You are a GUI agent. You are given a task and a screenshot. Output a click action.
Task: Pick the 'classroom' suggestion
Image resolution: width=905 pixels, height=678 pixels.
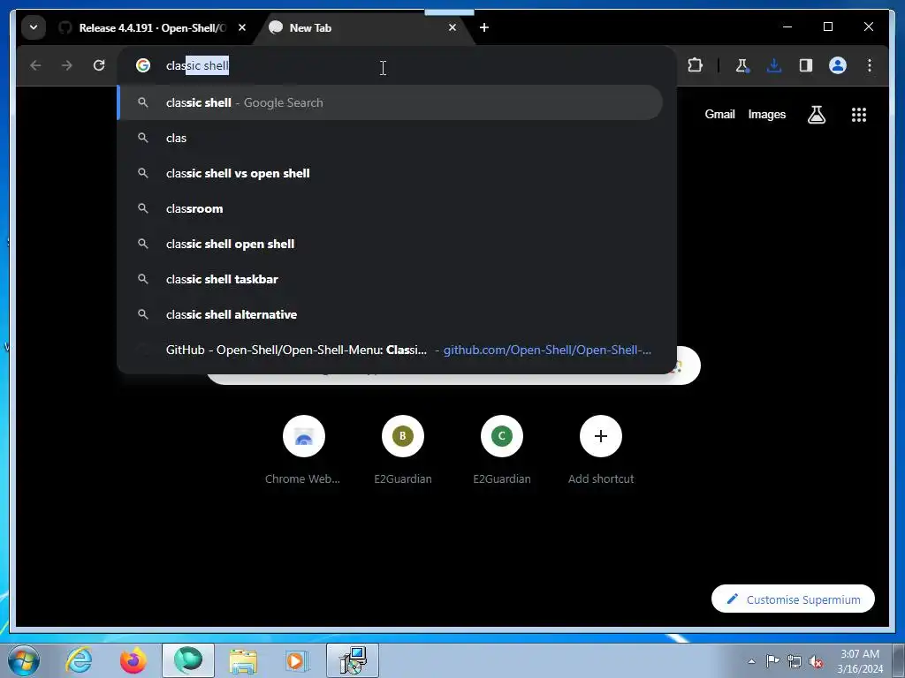click(x=390, y=208)
